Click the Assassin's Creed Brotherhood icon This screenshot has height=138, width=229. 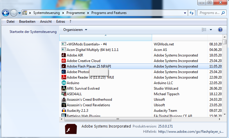(64, 99)
